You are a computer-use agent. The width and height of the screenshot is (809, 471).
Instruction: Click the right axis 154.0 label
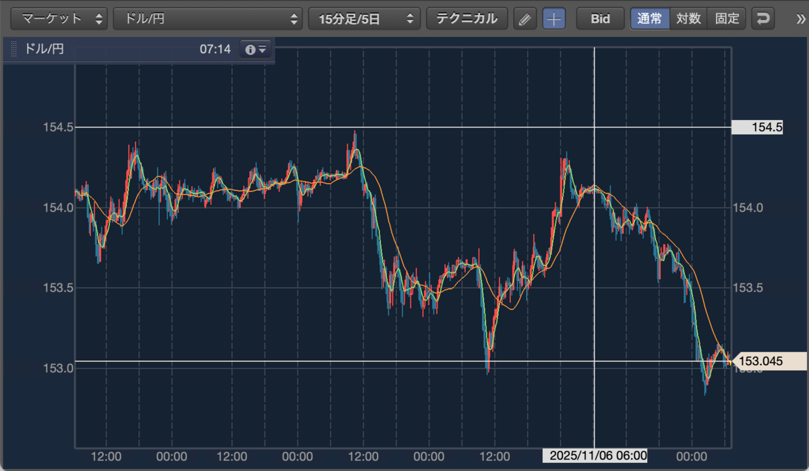click(748, 208)
